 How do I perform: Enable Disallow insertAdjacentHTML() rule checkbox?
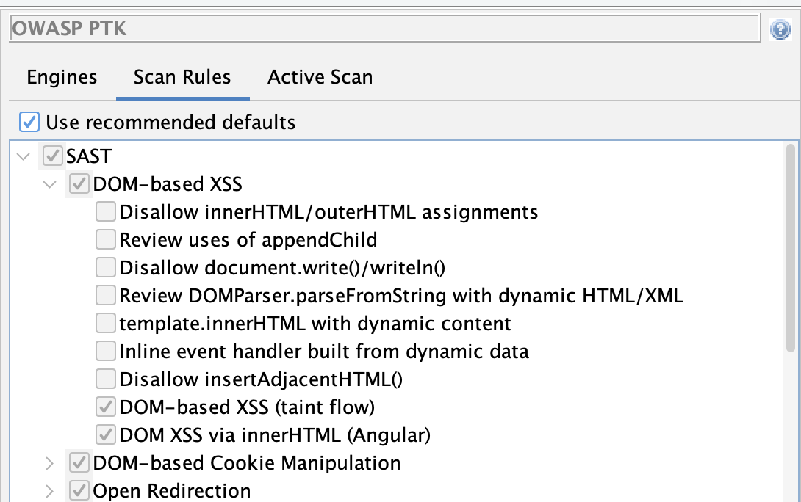(106, 379)
